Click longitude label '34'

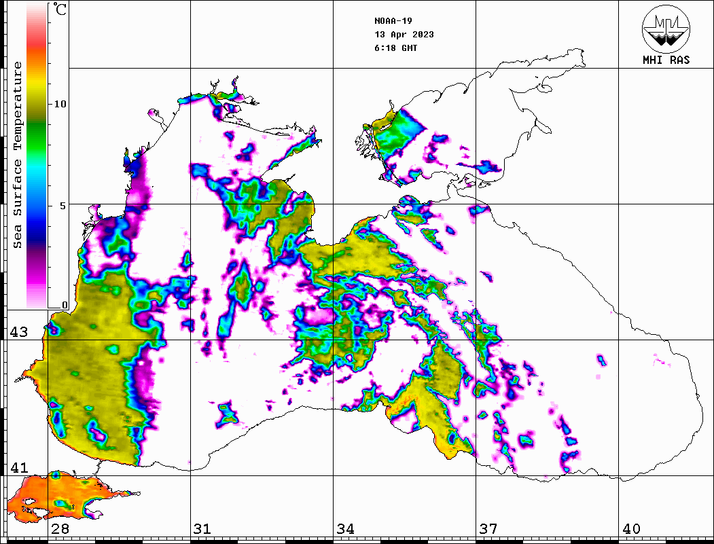click(346, 529)
